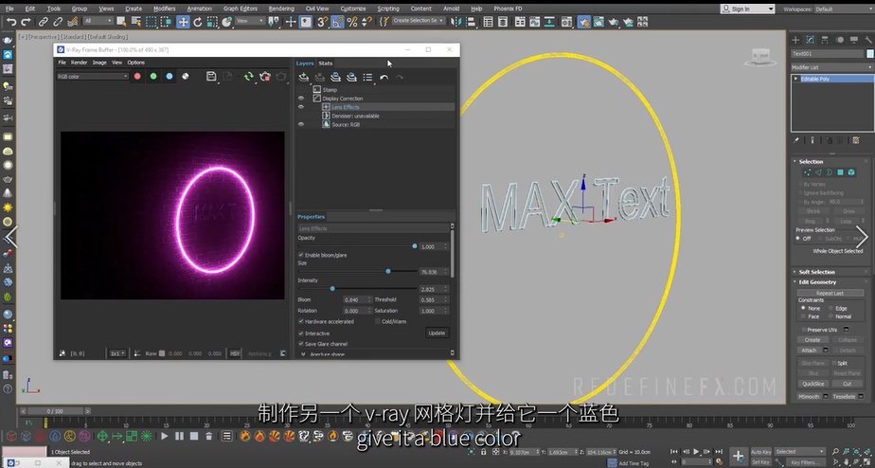The image size is (875, 468).
Task: Open the Create tab plus icon in command panel
Action: (x=795, y=40)
